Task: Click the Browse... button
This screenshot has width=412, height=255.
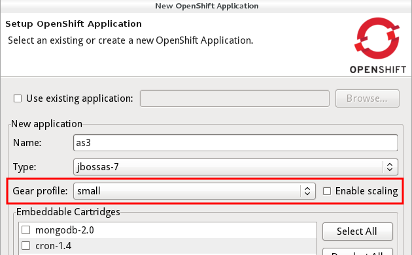Action: pyautogui.click(x=368, y=98)
